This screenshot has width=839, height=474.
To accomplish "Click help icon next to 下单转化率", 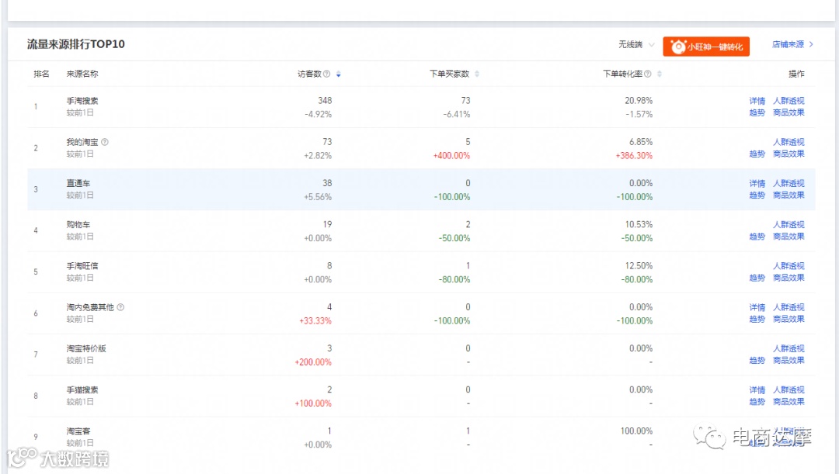I will click(647, 74).
